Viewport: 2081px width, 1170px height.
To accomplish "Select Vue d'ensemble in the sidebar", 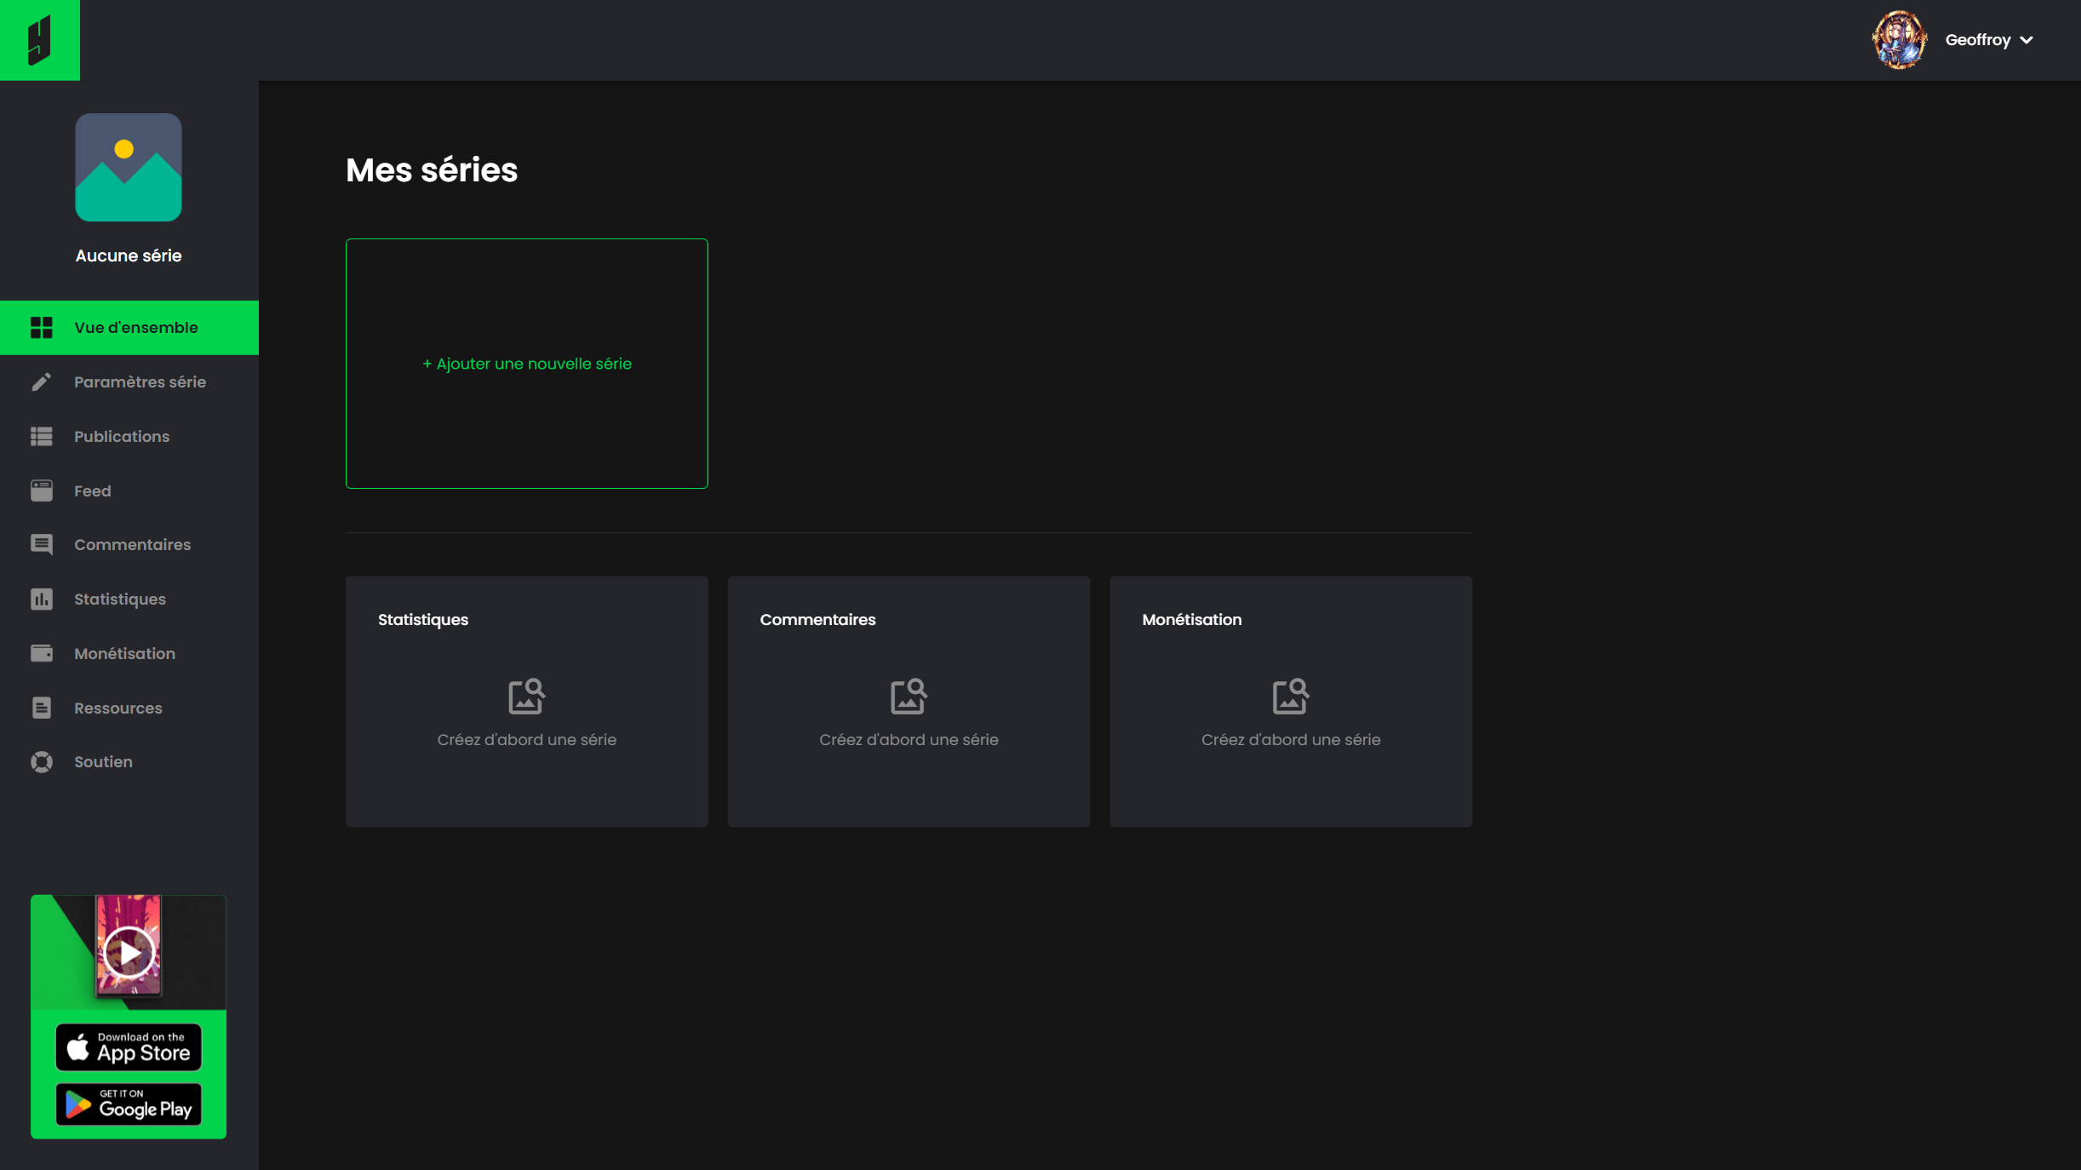I will tap(135, 327).
